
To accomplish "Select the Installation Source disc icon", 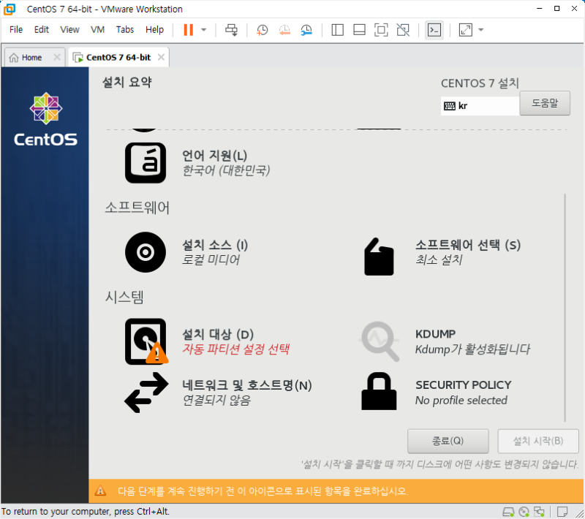I will pyautogui.click(x=146, y=252).
